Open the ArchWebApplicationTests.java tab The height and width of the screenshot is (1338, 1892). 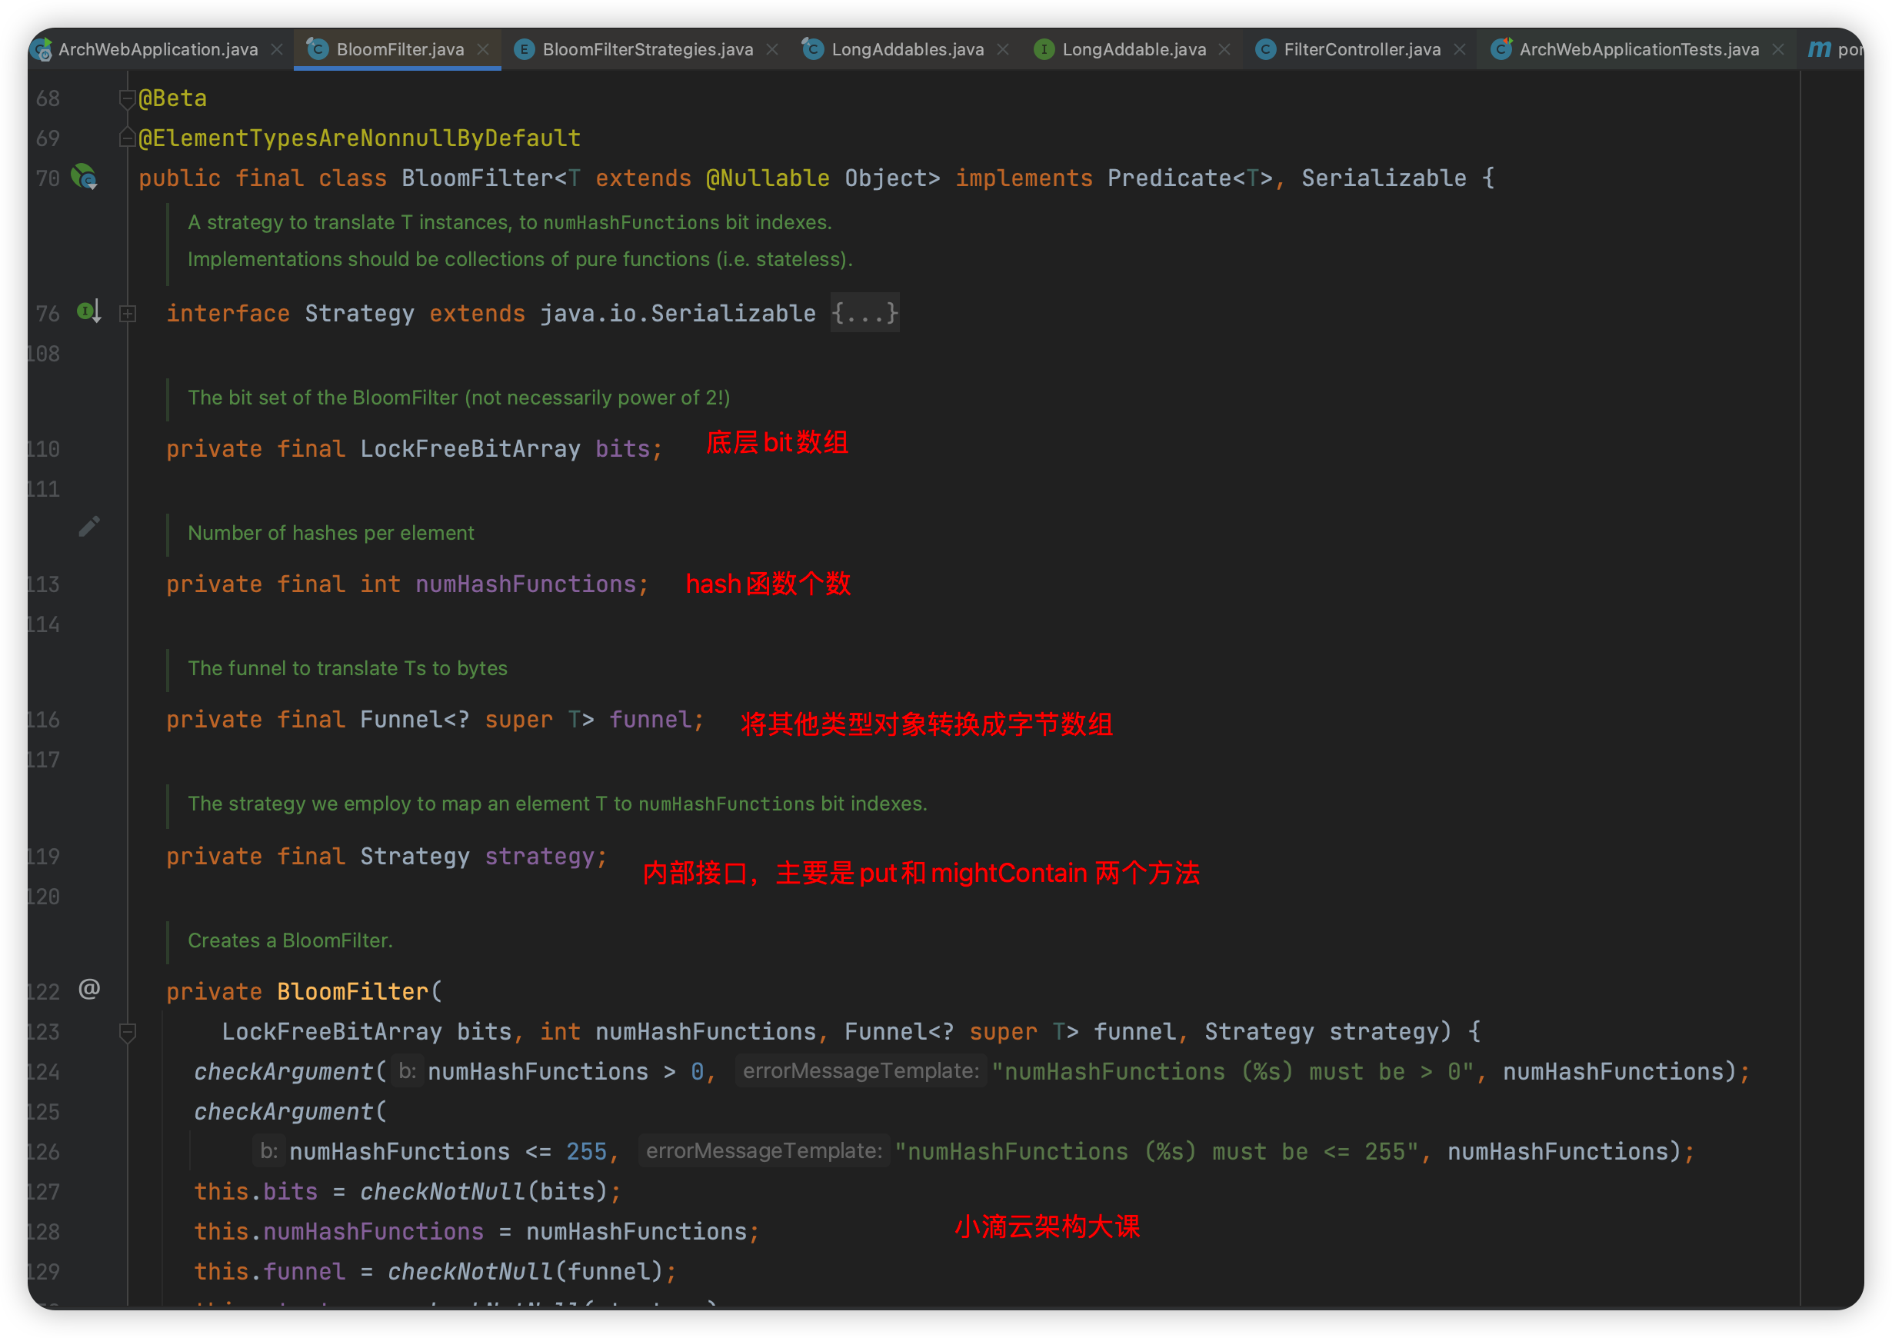1638,49
